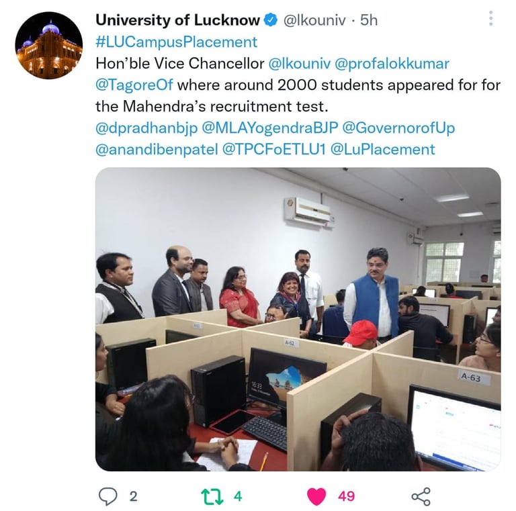Open the @GovernorofUp mention
Screen dimensions: 516x511
pyautogui.click(x=398, y=128)
